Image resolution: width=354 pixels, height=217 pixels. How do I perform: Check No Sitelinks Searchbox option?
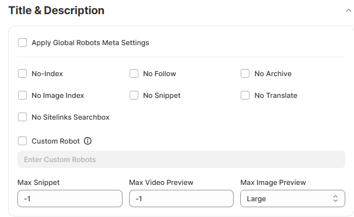coord(22,117)
